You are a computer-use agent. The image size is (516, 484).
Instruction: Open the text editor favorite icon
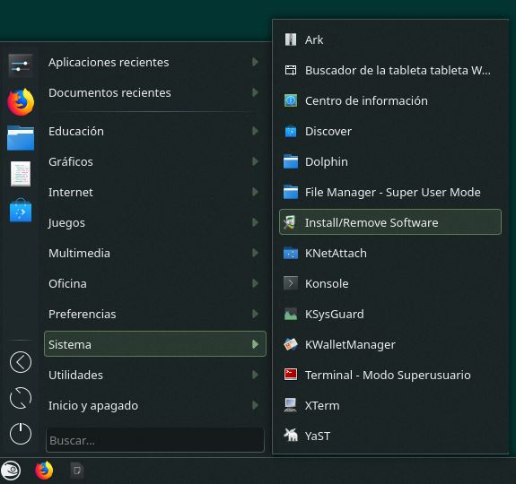click(21, 174)
